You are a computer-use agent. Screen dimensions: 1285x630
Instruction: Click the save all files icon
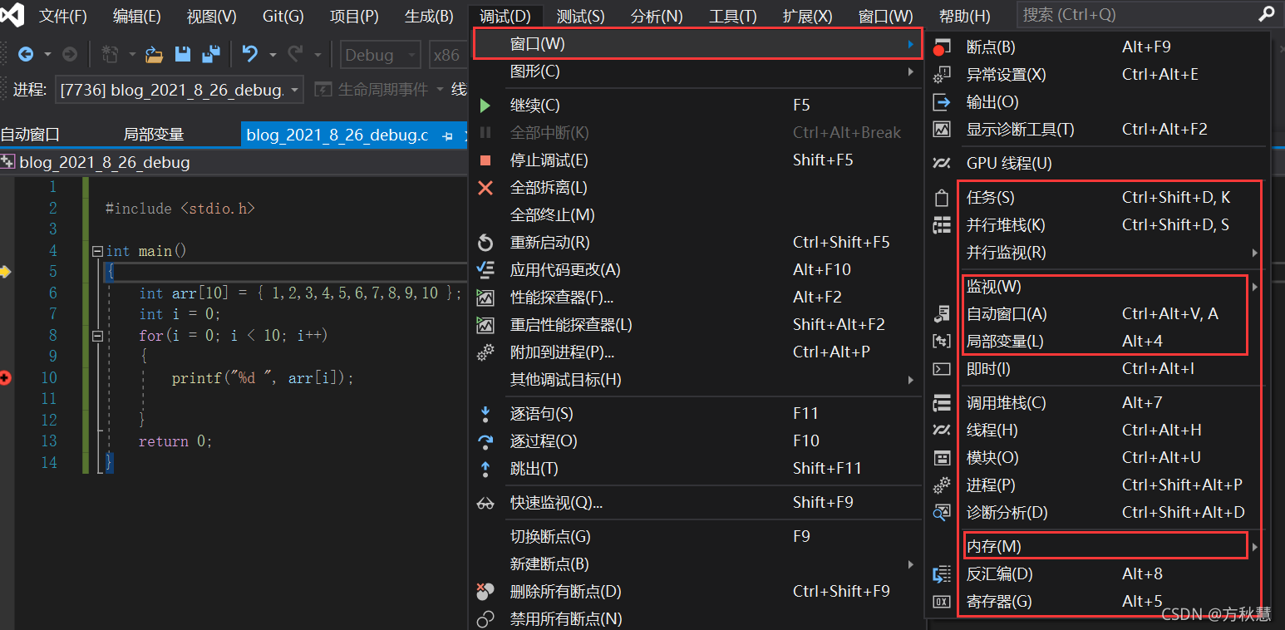tap(211, 55)
